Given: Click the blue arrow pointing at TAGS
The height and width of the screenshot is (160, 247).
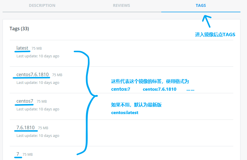Looking at the screenshot, I should 207,21.
